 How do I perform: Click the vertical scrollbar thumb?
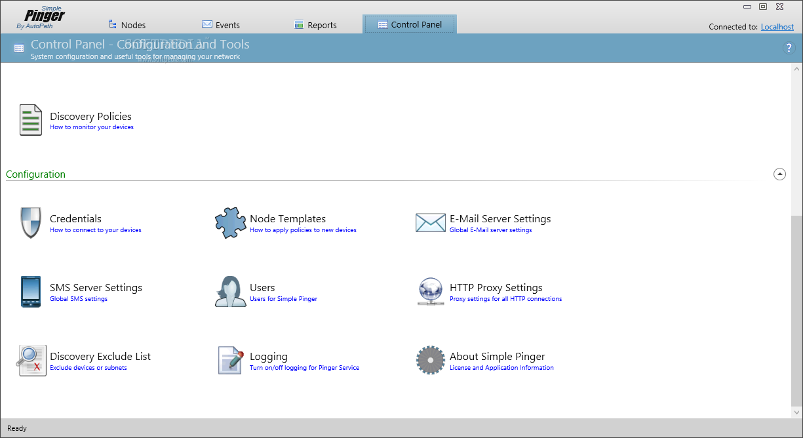coord(797,311)
